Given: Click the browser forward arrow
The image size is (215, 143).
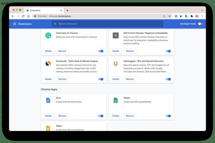Looking at the screenshot, I should [18, 16].
